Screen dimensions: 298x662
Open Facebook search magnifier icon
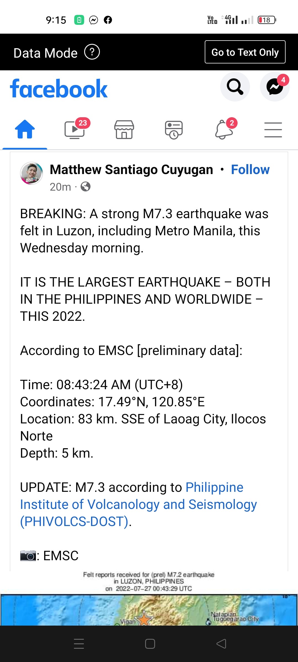[x=235, y=87]
